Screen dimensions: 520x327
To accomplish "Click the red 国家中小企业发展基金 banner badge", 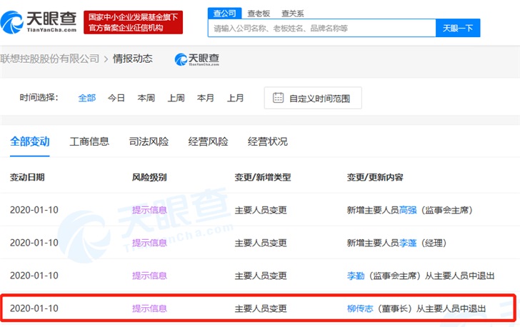I will tap(133, 22).
